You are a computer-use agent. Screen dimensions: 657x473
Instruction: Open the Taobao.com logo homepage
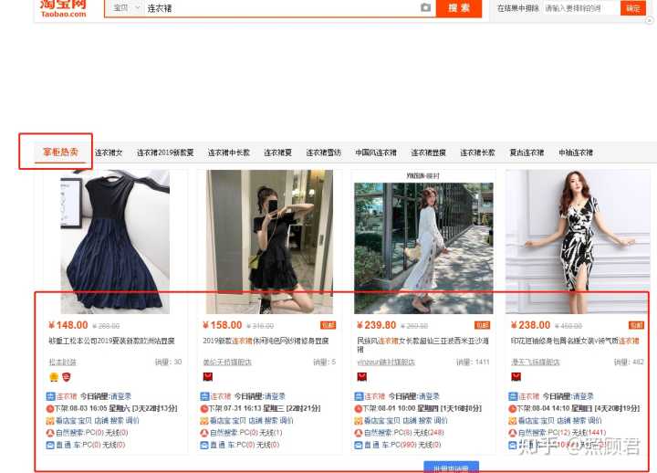coord(63,8)
